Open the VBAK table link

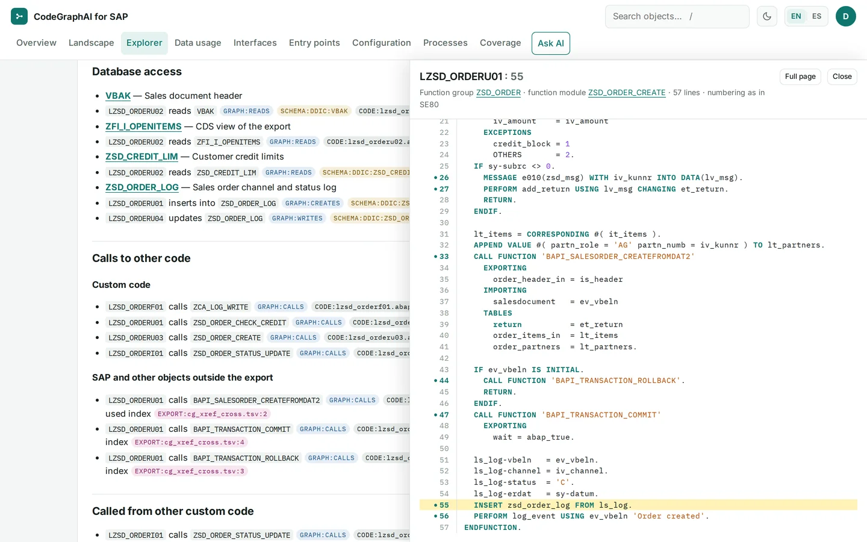click(118, 96)
